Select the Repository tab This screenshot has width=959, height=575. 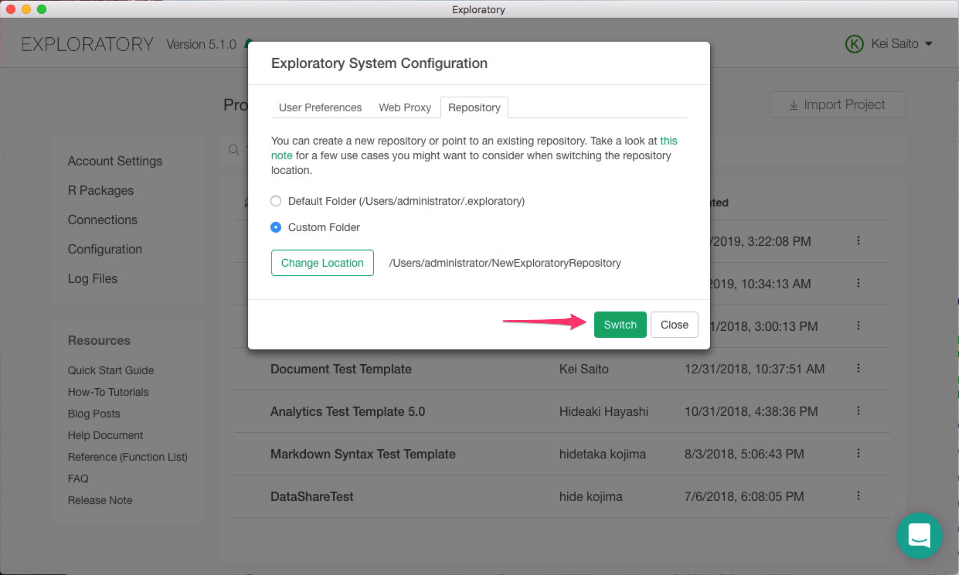point(474,107)
